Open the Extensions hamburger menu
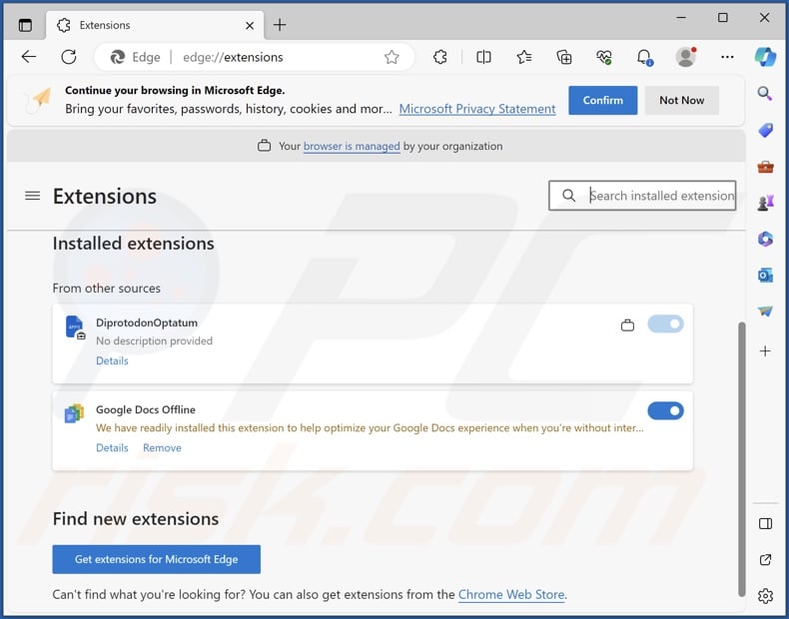 tap(33, 196)
